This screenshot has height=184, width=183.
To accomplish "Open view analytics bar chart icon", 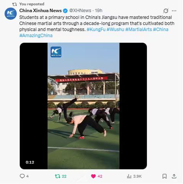I will (x=129, y=176).
